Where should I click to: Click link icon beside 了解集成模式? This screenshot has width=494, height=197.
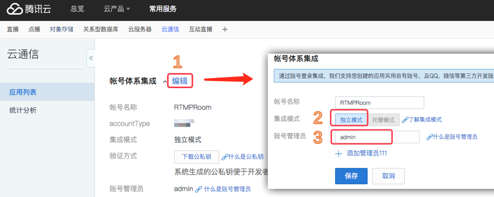point(405,120)
